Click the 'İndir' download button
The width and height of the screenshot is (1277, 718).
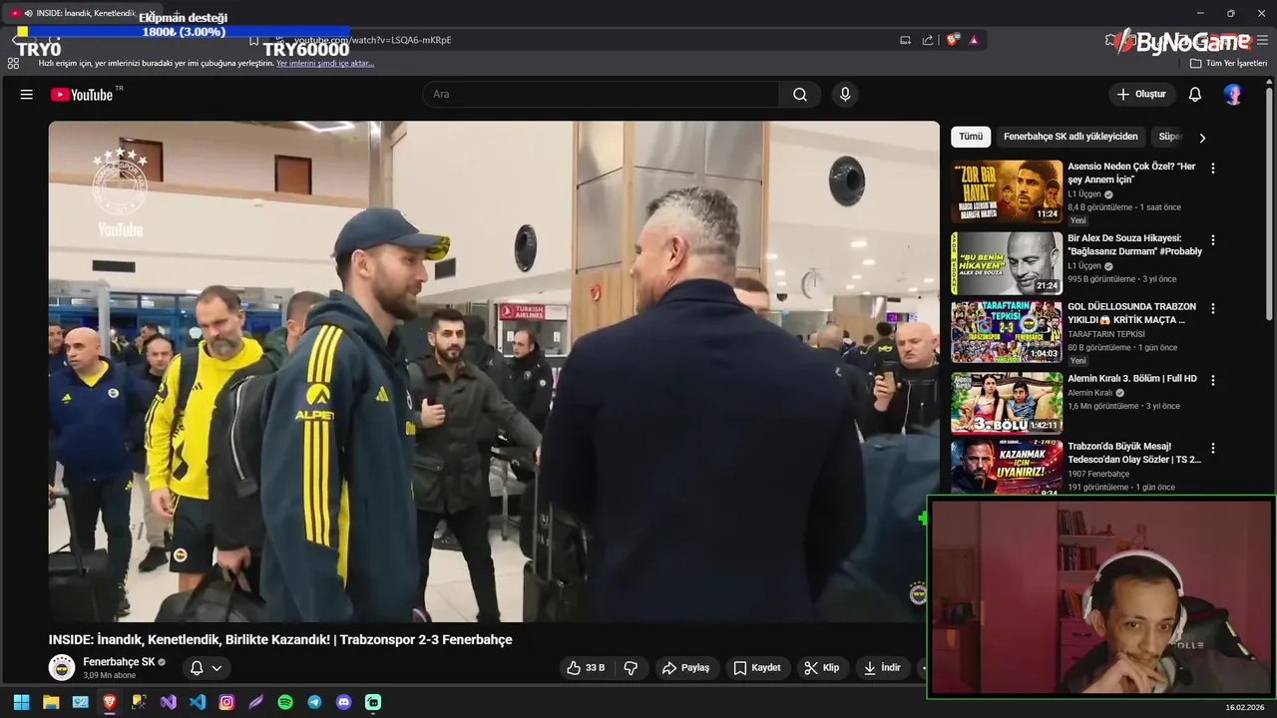[x=882, y=668]
